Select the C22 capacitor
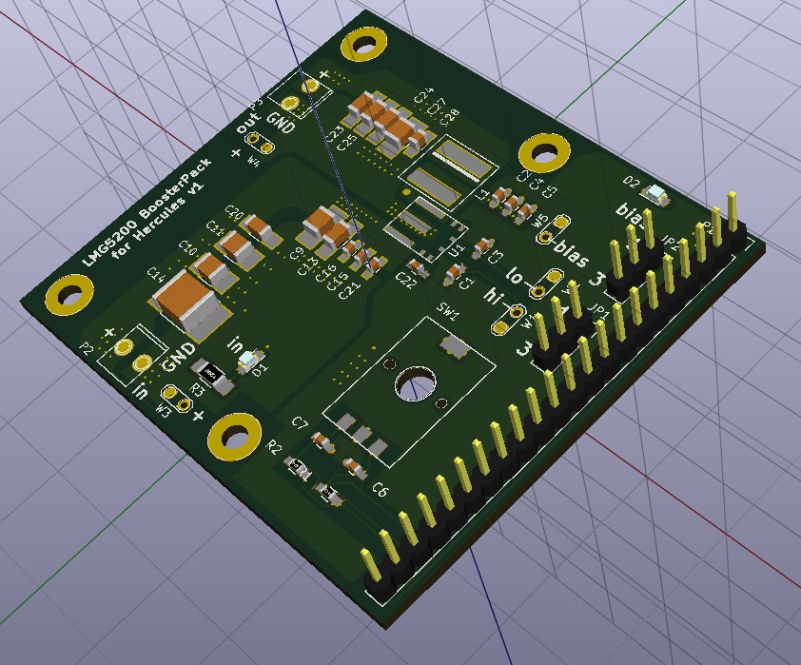Viewport: 801px width, 665px height. click(x=420, y=268)
